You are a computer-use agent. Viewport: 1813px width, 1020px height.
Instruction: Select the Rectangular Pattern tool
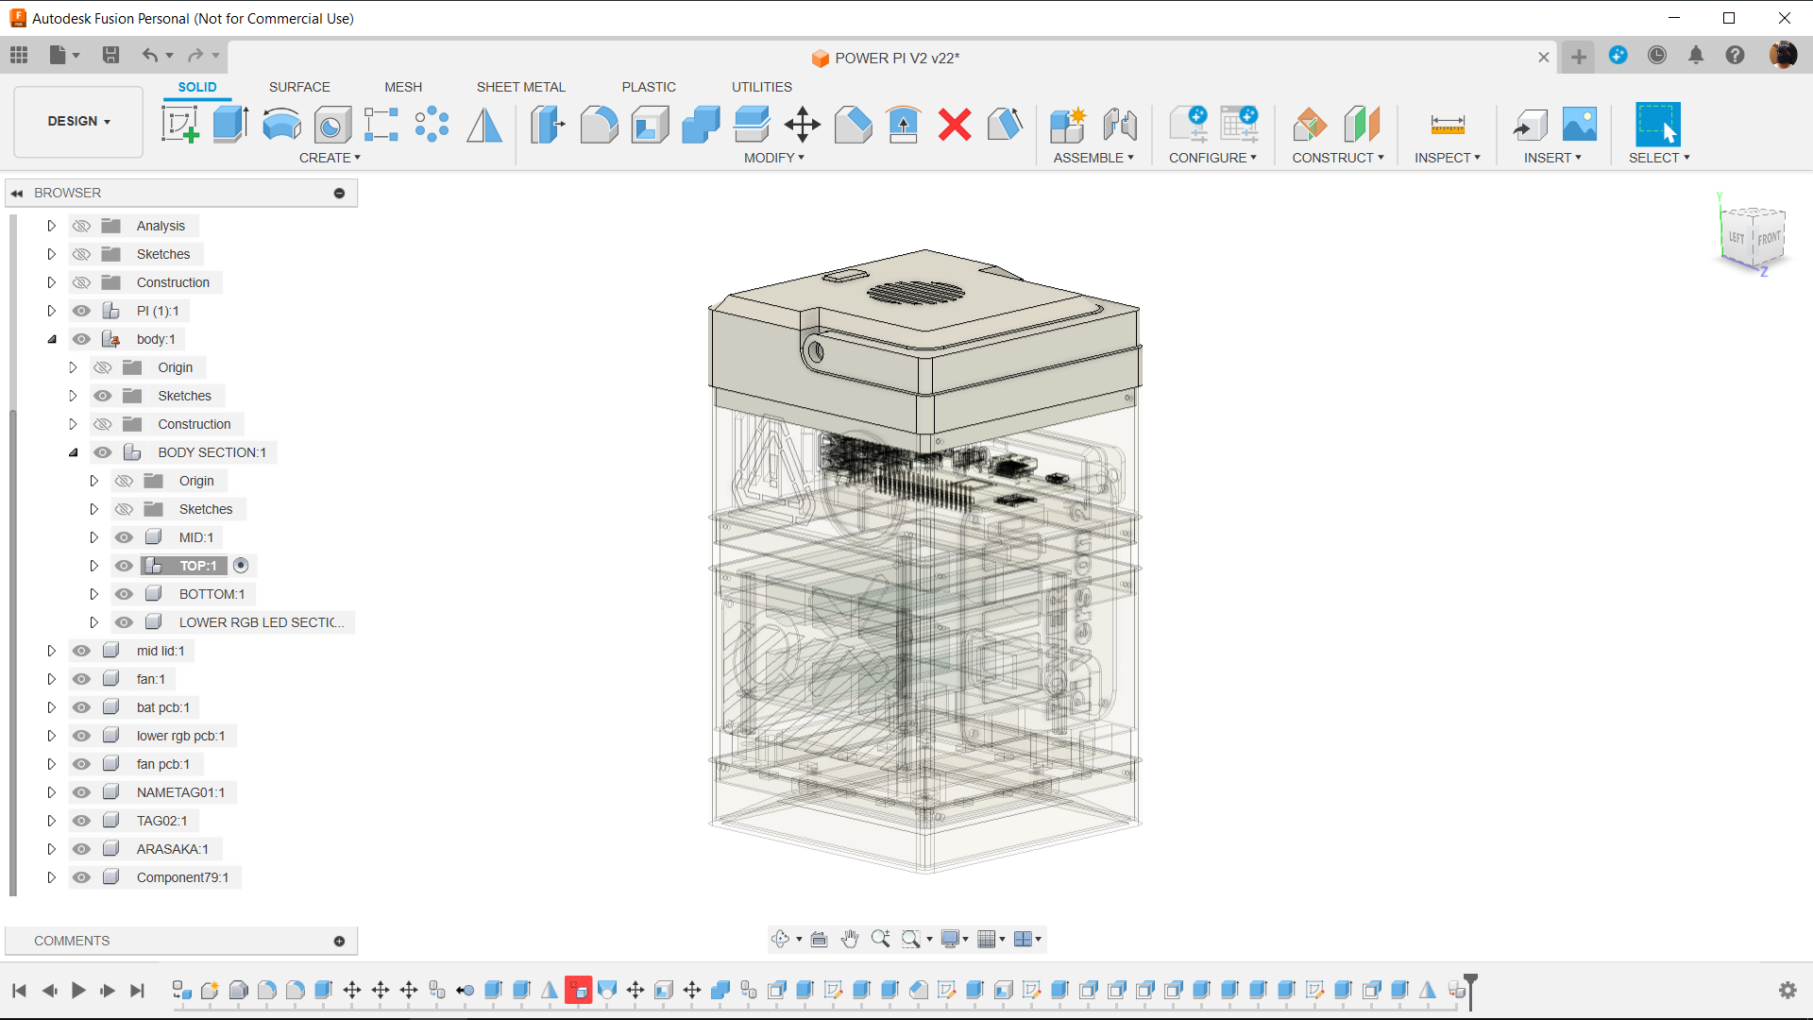tap(381, 124)
